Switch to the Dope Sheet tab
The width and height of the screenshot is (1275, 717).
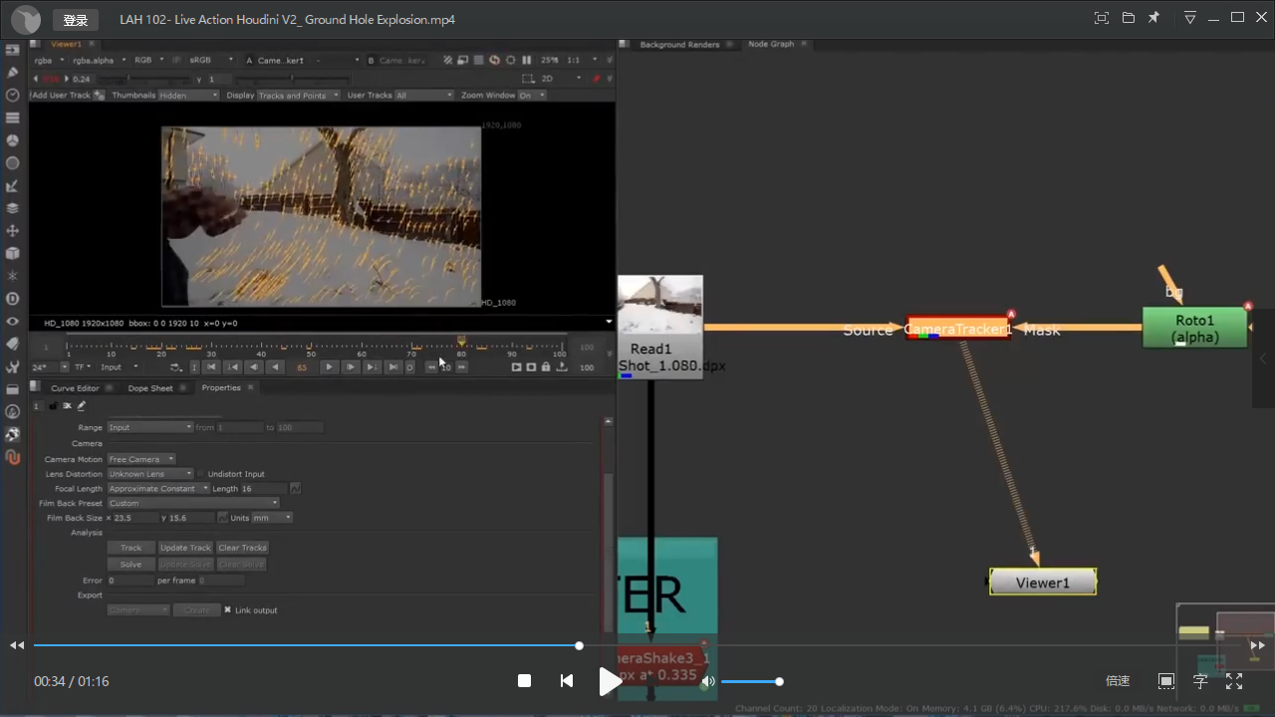[149, 388]
